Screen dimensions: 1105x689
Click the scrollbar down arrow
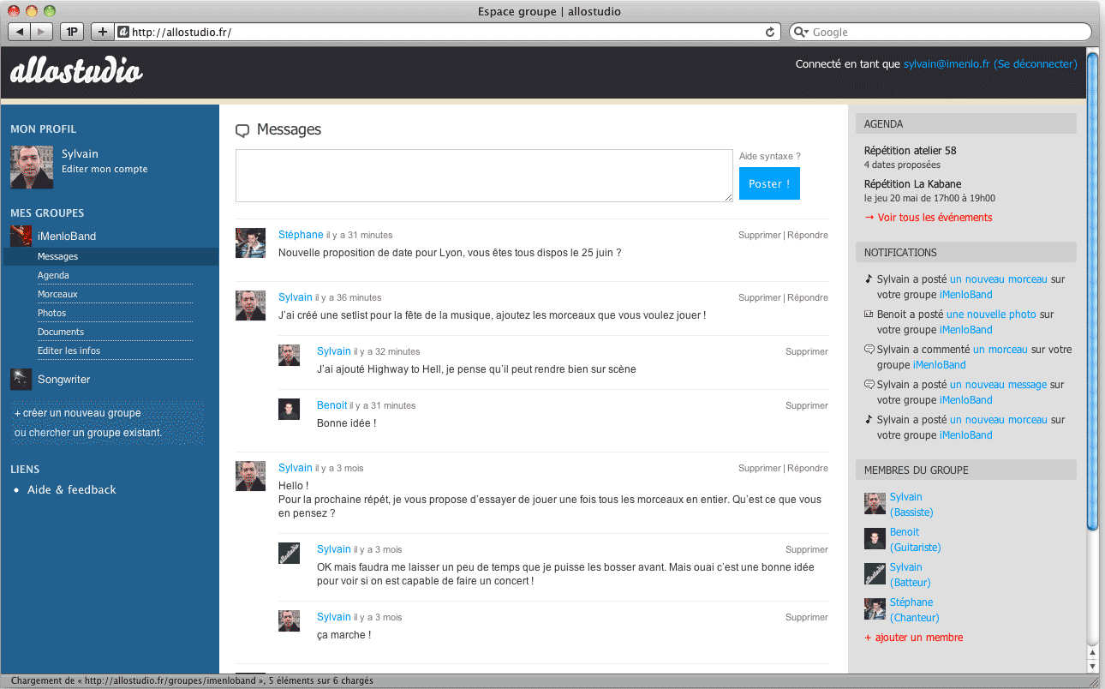click(1092, 666)
